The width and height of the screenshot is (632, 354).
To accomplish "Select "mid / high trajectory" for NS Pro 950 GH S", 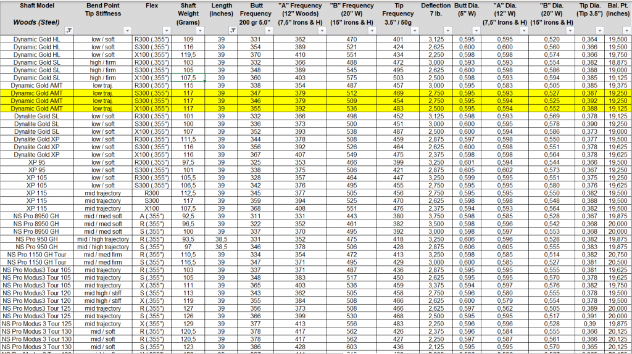I will tap(103, 247).
